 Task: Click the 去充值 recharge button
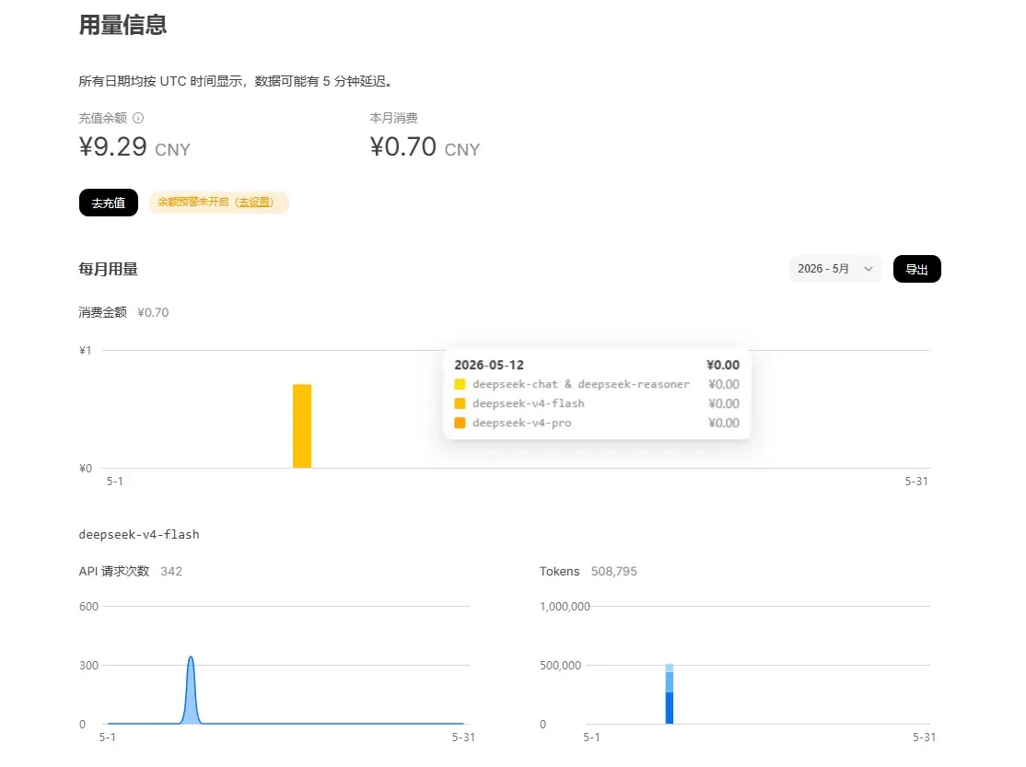pos(109,203)
